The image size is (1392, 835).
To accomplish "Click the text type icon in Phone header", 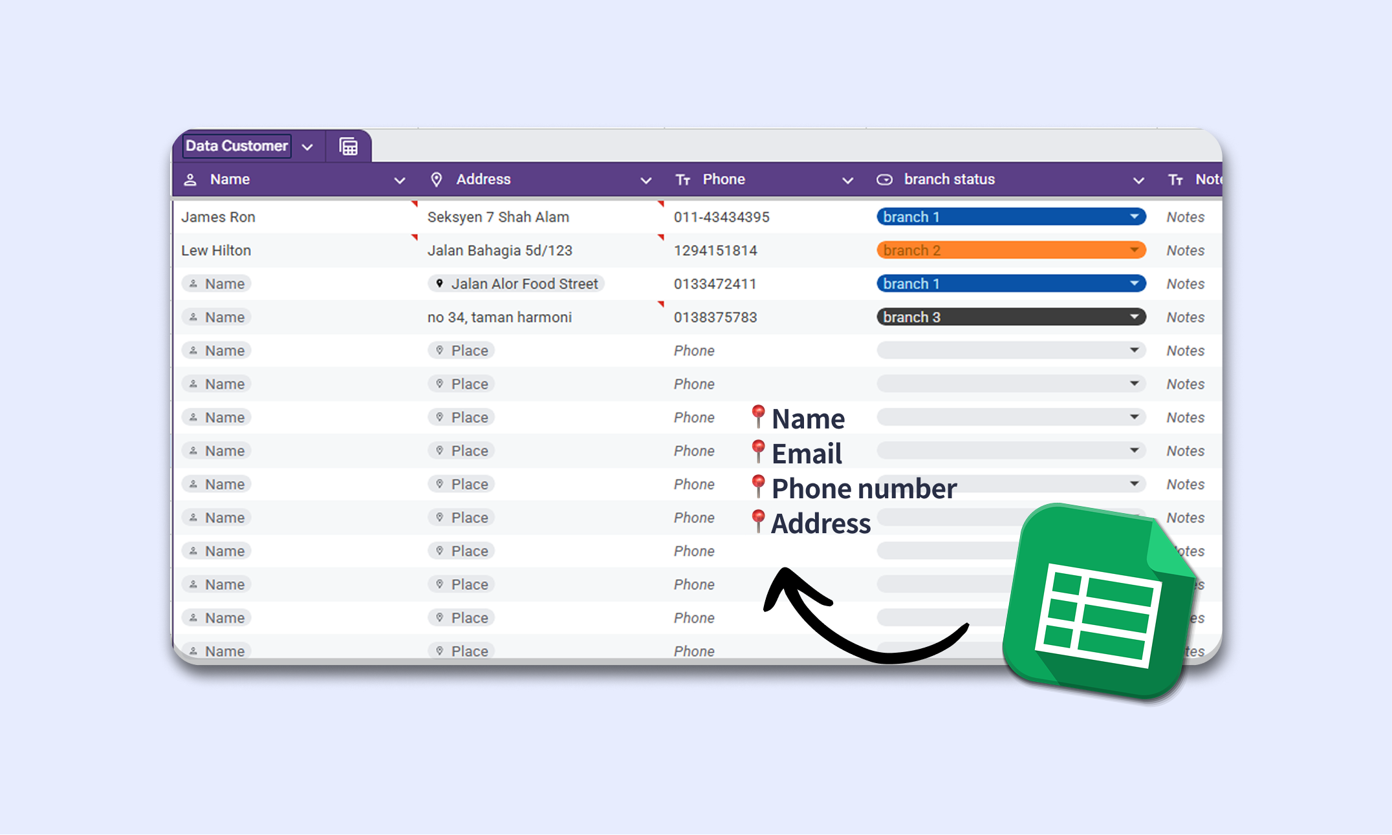I will (x=683, y=180).
